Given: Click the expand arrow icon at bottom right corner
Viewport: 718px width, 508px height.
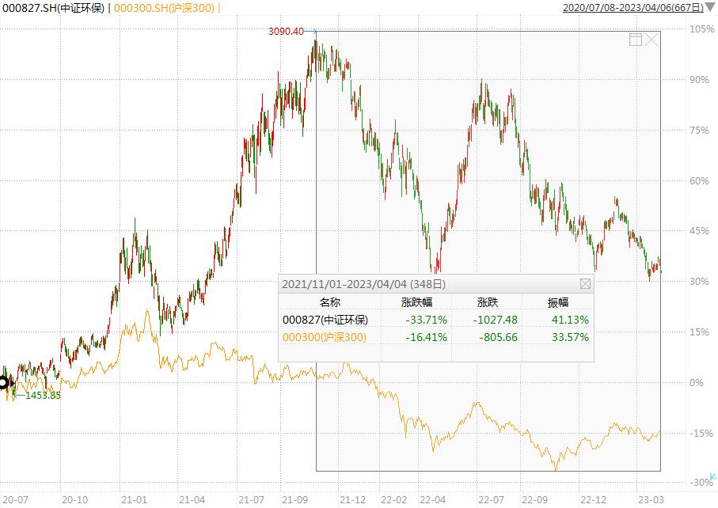Looking at the screenshot, I should (x=712, y=477).
